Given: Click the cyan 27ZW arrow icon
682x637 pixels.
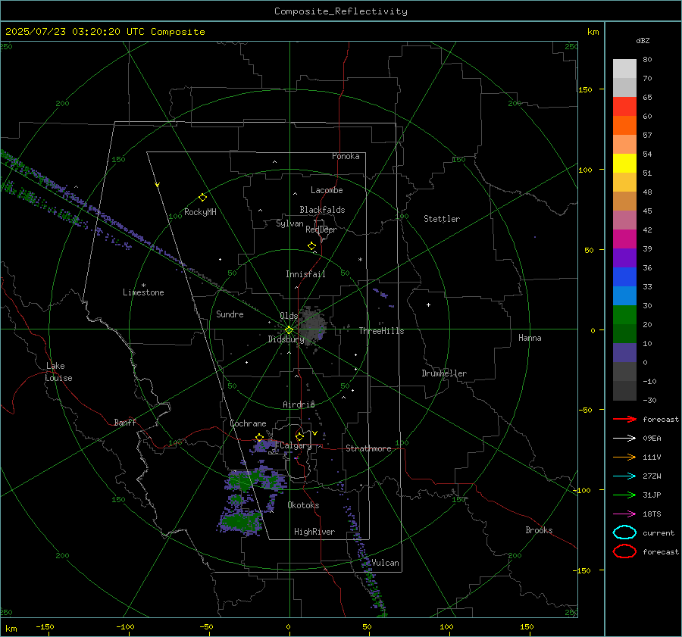Looking at the screenshot, I should [624, 476].
